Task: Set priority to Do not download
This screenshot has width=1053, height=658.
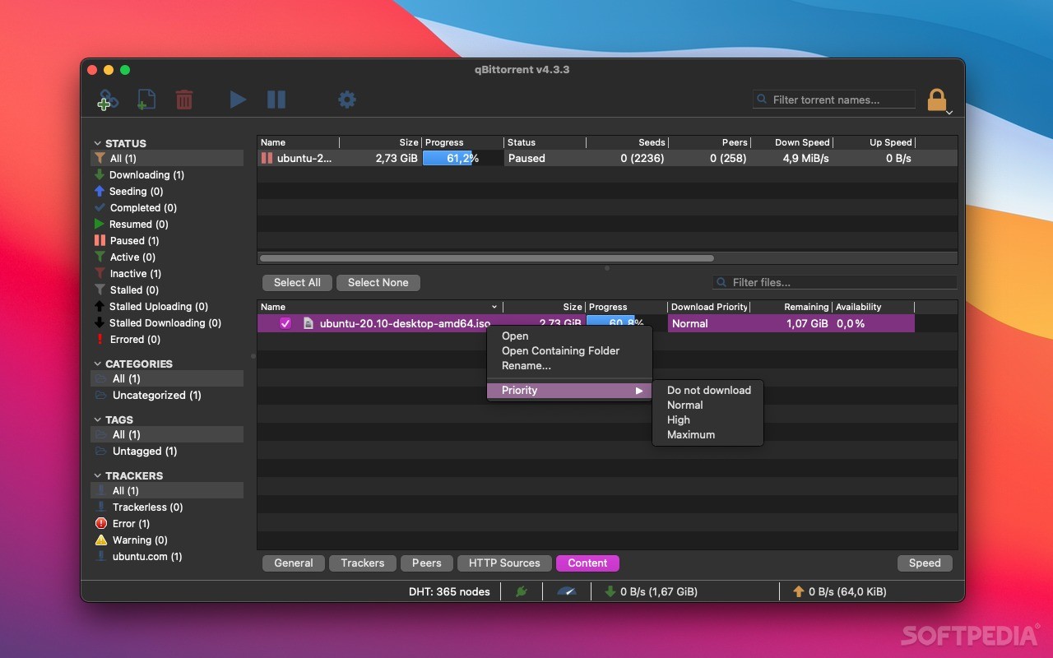Action: 708,390
